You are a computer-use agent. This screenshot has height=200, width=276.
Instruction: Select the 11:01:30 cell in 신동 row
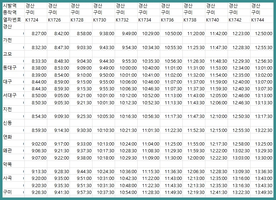(148, 130)
